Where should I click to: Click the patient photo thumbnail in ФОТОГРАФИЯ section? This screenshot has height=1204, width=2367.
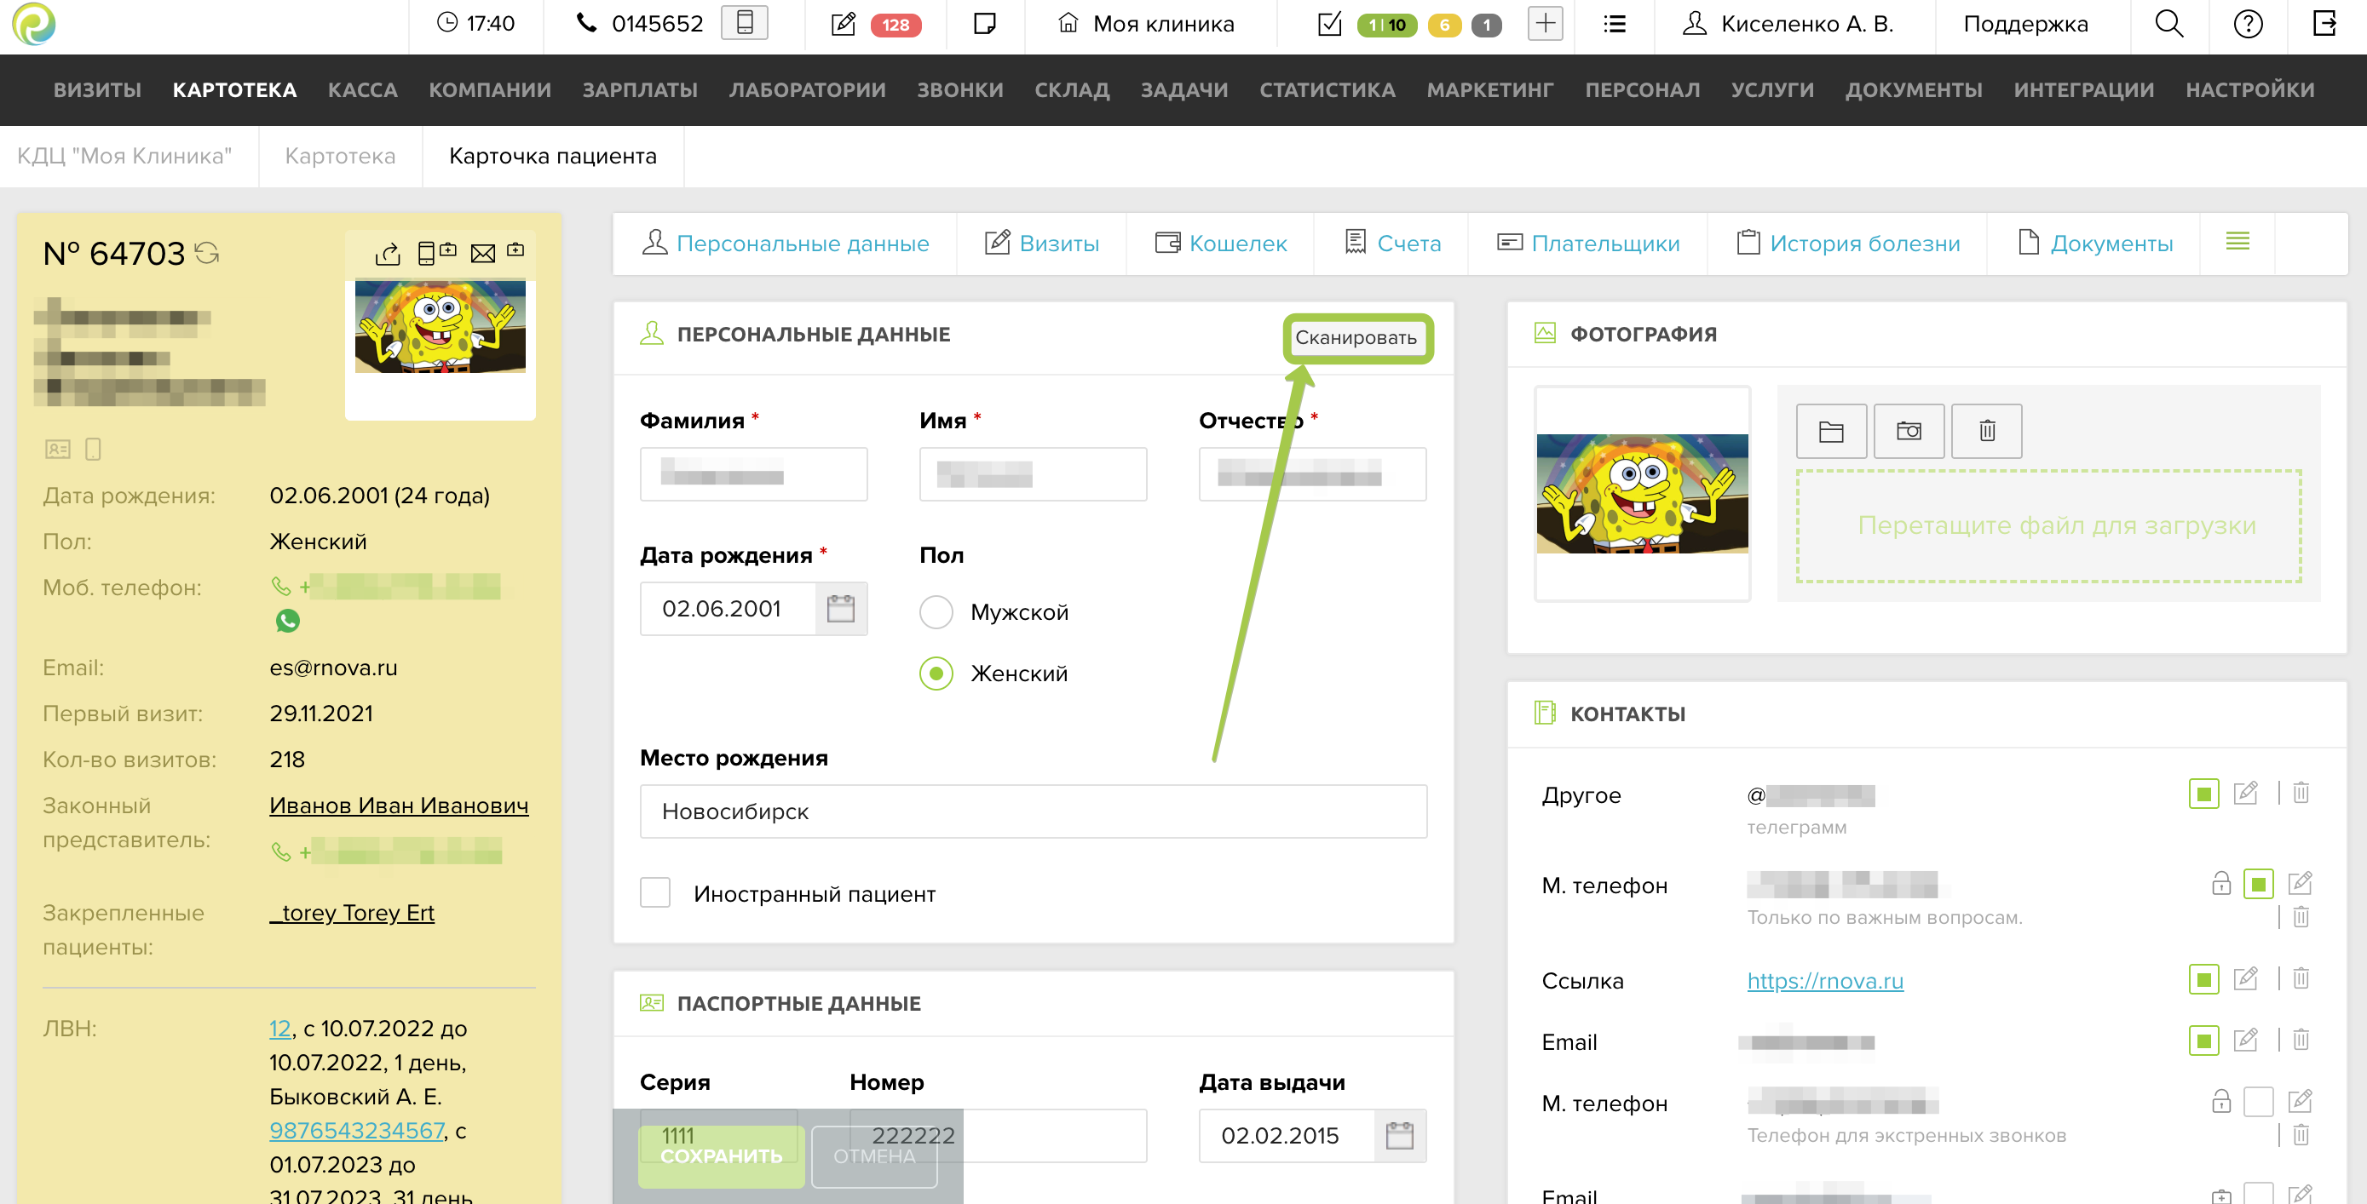(1642, 493)
